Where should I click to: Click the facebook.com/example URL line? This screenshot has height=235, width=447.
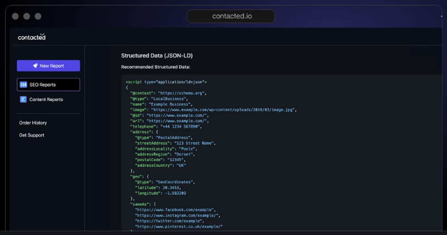175,210
